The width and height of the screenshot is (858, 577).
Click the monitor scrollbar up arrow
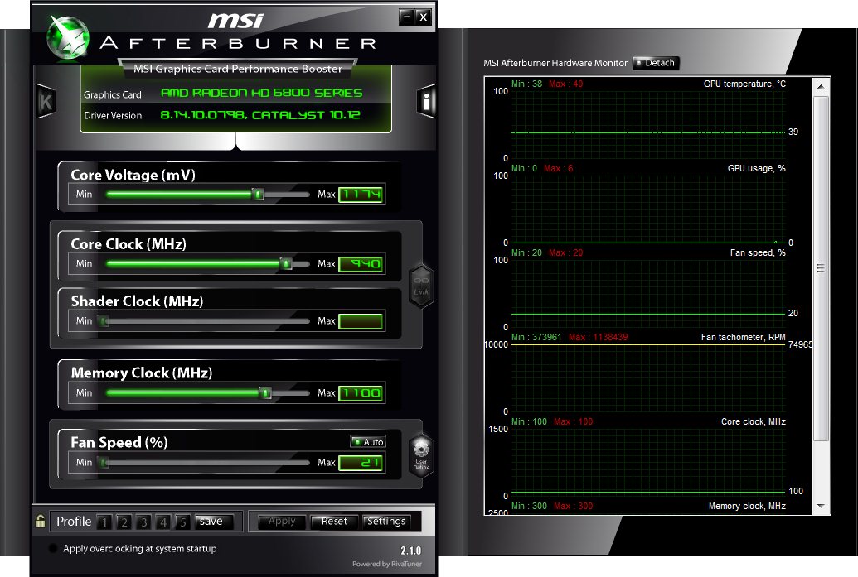[x=821, y=86]
